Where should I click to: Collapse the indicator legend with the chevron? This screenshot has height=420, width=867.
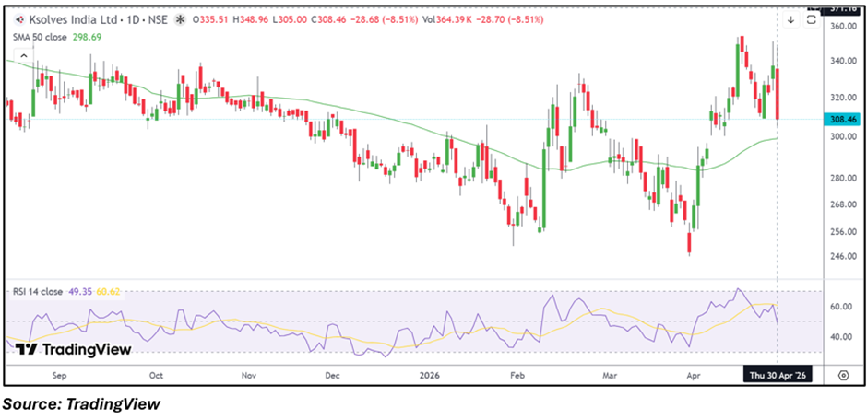pos(23,56)
